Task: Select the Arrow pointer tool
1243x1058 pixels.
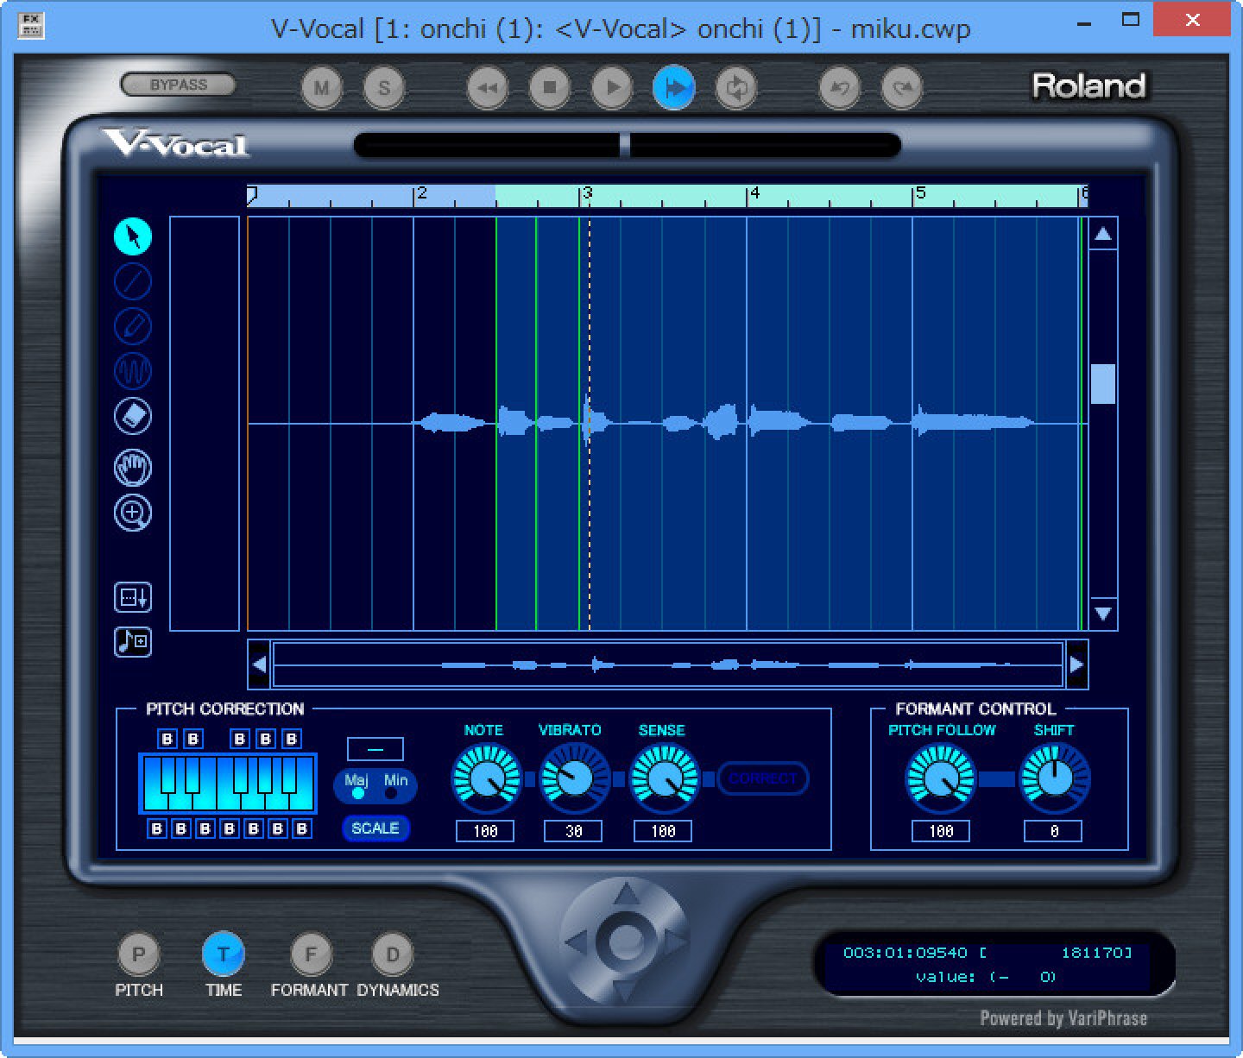Action: [133, 236]
